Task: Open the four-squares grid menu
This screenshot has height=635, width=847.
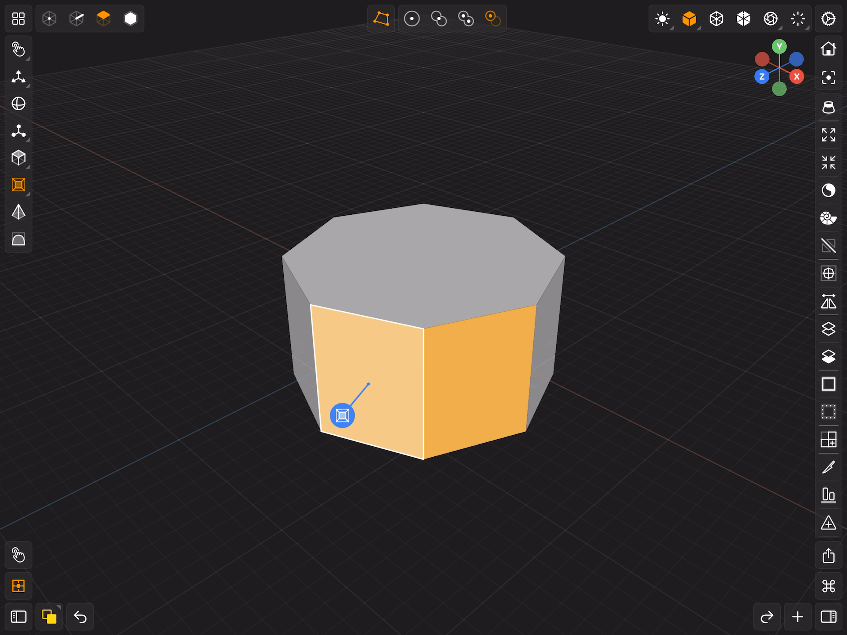Action: [x=18, y=19]
